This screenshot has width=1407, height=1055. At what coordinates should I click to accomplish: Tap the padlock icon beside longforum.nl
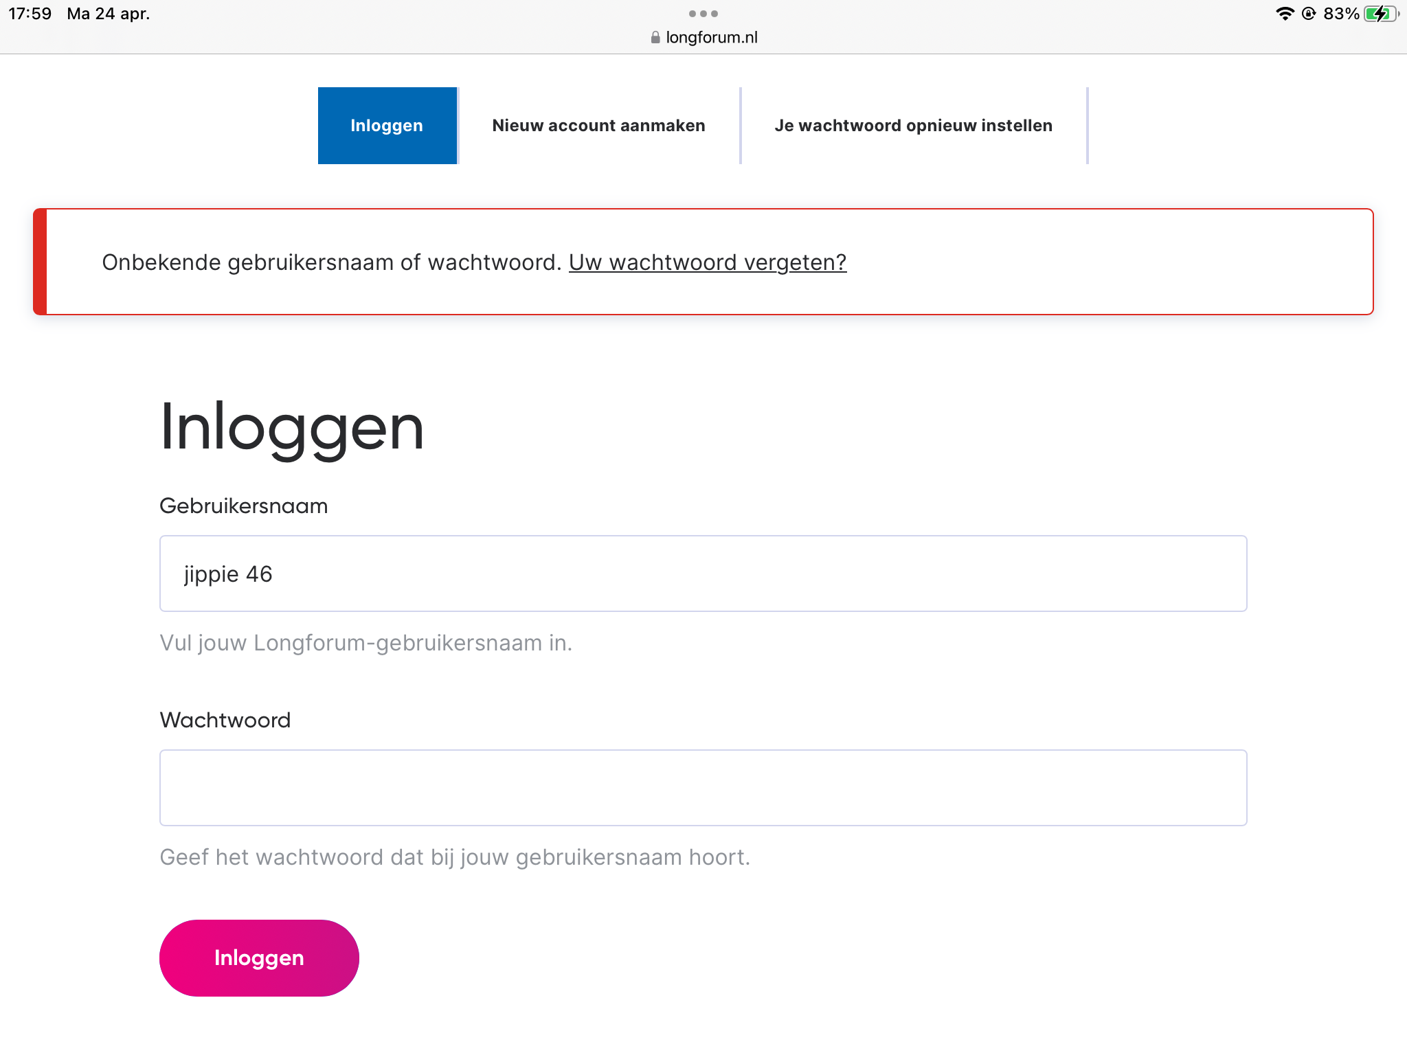coord(655,37)
